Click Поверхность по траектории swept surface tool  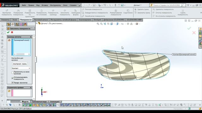30,13
